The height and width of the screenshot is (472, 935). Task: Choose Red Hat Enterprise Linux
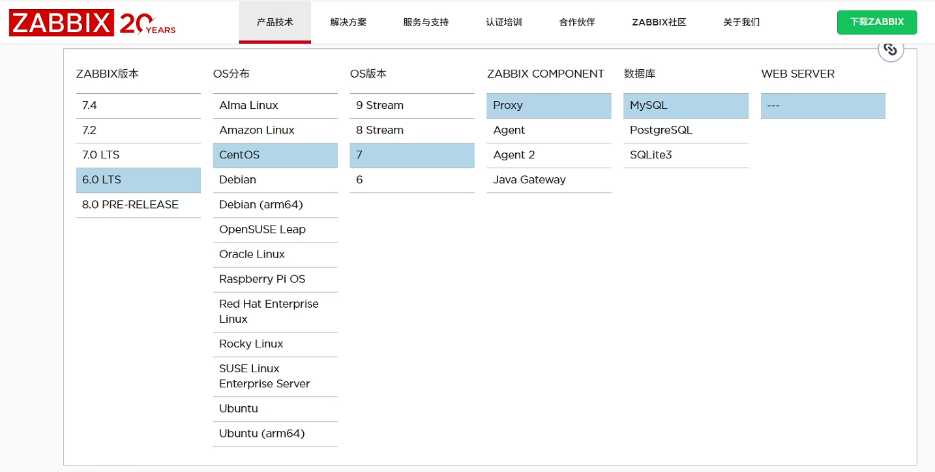pyautogui.click(x=275, y=312)
